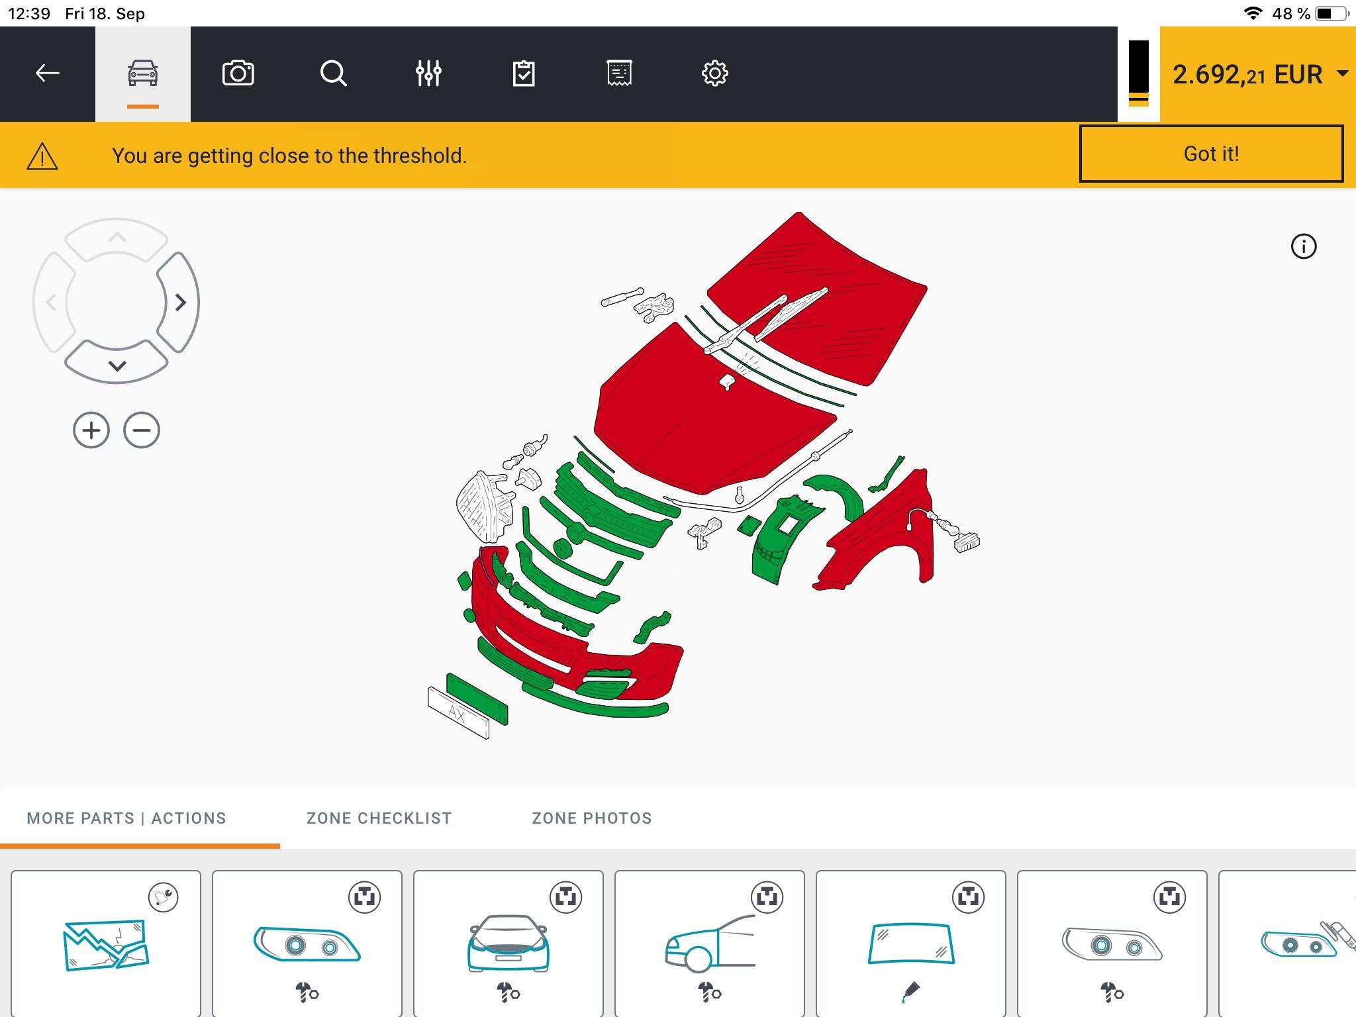Dismiss warning with Got it! button
This screenshot has width=1356, height=1017.
click(x=1211, y=154)
